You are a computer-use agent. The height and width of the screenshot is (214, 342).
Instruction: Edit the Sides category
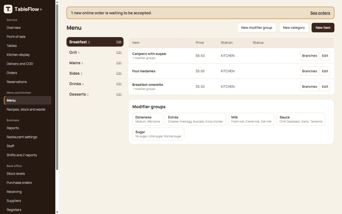click(x=119, y=73)
